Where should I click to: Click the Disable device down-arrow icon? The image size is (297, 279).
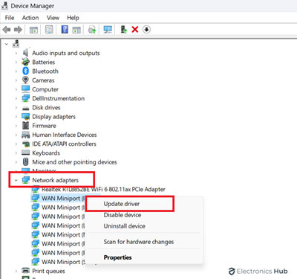[146, 30]
